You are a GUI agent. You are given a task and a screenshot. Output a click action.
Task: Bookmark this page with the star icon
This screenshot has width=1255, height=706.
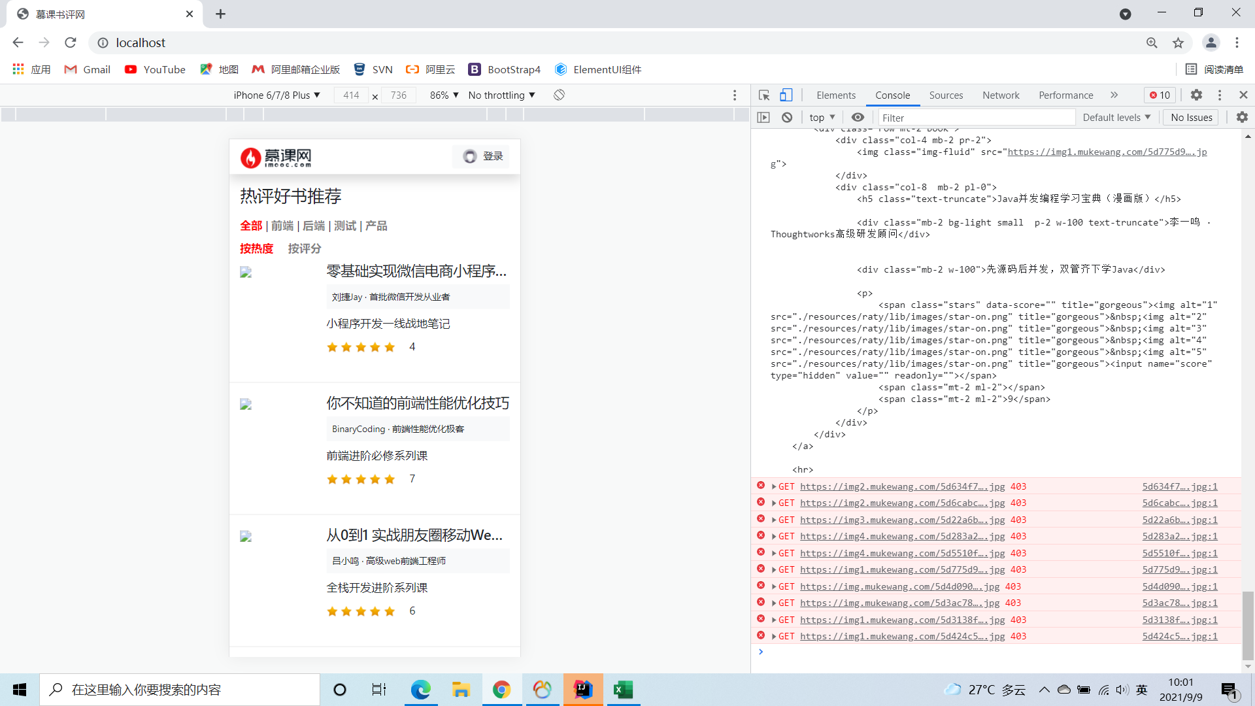[1178, 42]
